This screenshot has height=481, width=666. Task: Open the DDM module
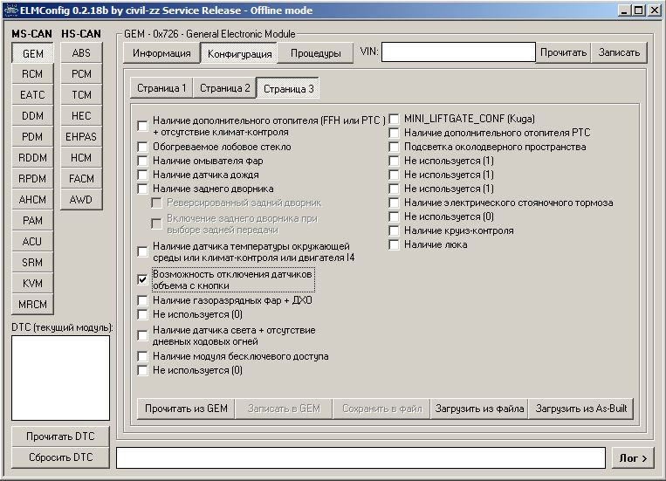point(32,115)
